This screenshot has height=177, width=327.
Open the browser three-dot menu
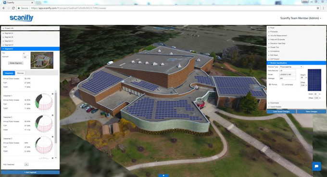[324, 8]
